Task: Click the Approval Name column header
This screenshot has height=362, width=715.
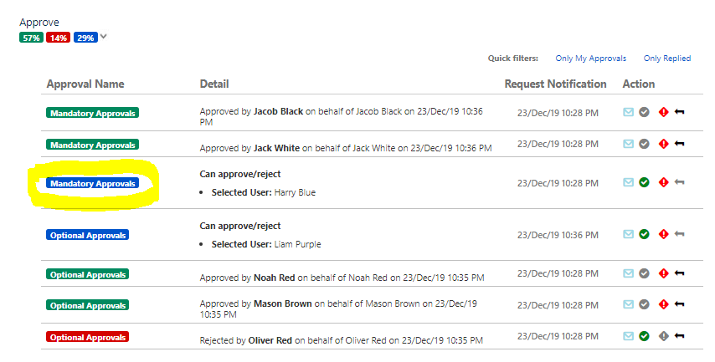Action: (x=85, y=84)
